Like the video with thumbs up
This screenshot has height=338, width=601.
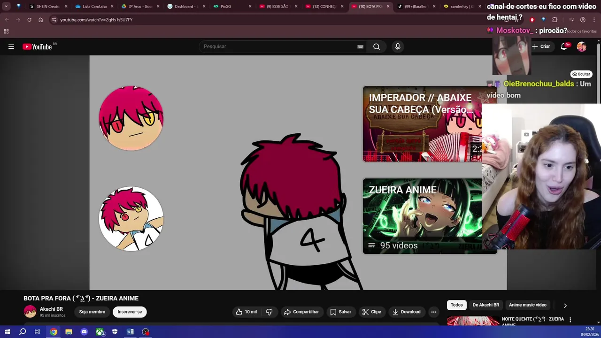click(x=247, y=312)
